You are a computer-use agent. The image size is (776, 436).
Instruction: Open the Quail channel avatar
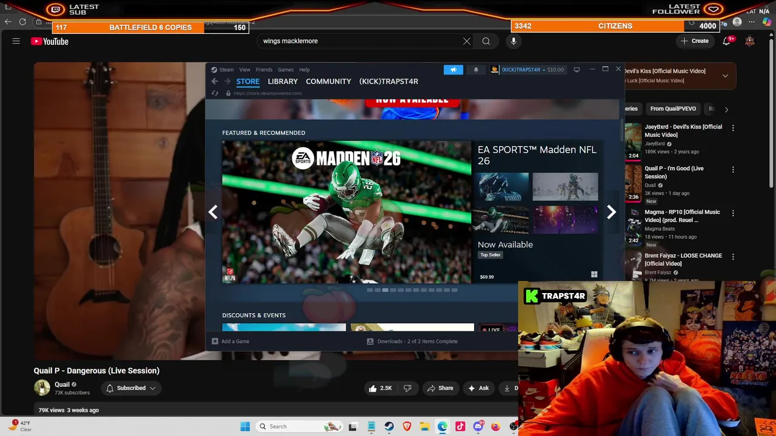pos(42,388)
